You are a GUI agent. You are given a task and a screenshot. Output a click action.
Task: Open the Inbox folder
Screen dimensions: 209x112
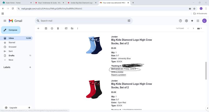[x=16, y=38]
